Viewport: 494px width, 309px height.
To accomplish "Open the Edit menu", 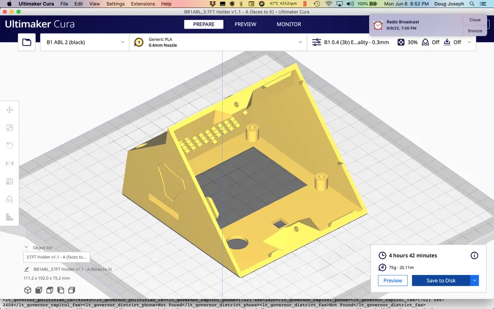I will (x=79, y=4).
